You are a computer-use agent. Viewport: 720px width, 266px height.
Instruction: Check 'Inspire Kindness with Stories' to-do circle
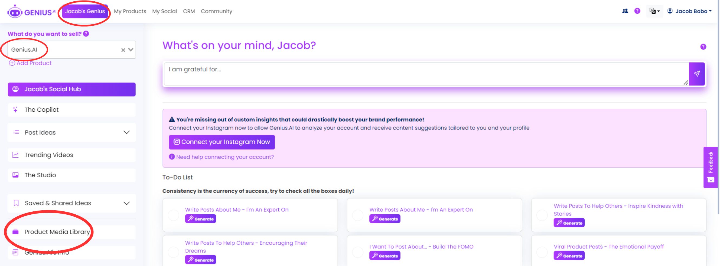[x=542, y=215]
